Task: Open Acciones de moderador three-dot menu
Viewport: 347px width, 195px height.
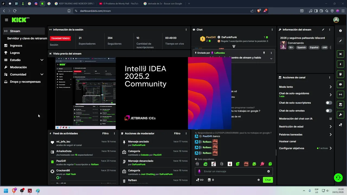Action: (x=186, y=134)
